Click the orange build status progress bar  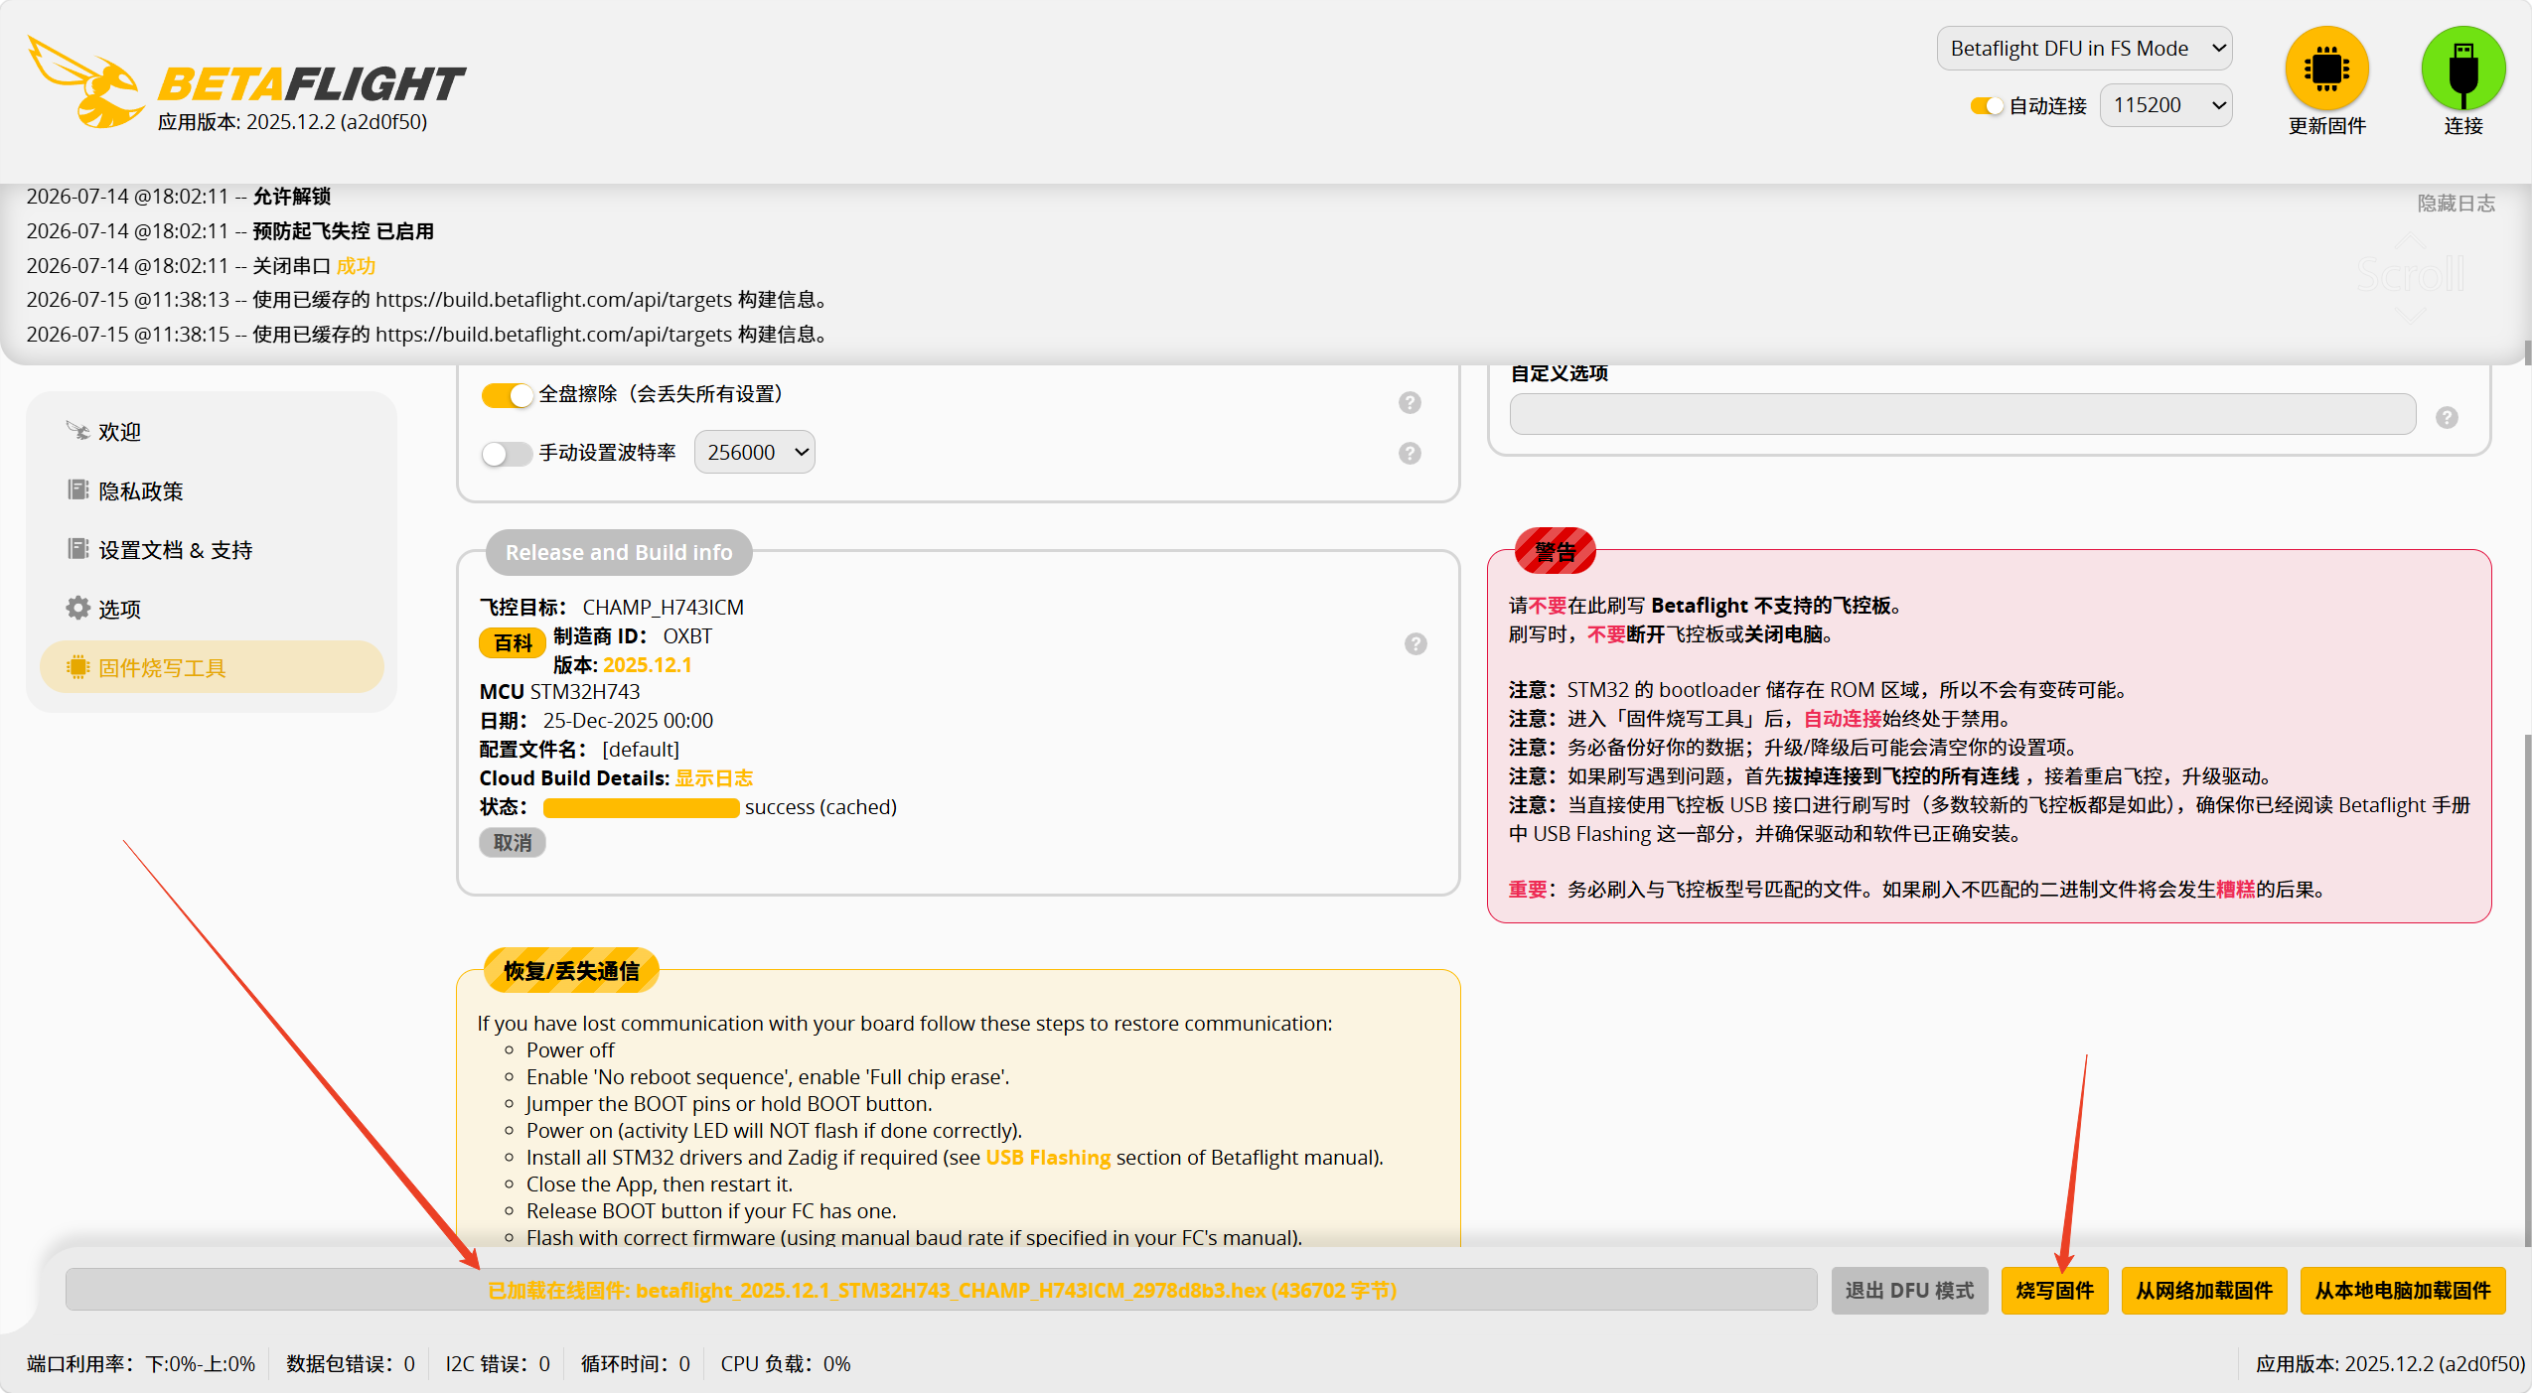click(x=641, y=807)
